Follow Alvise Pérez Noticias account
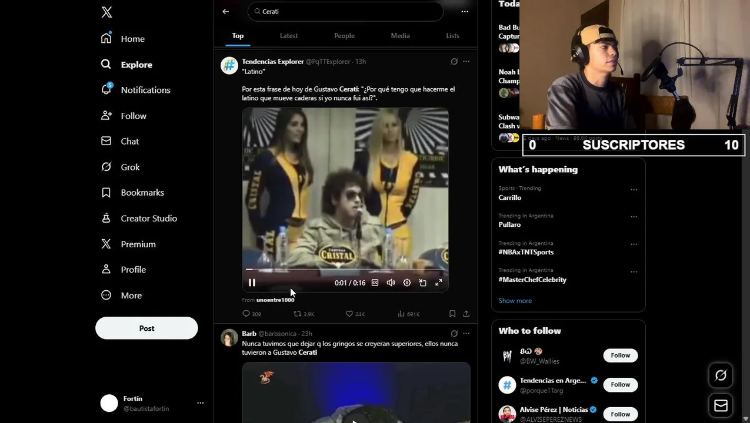 [x=620, y=414]
